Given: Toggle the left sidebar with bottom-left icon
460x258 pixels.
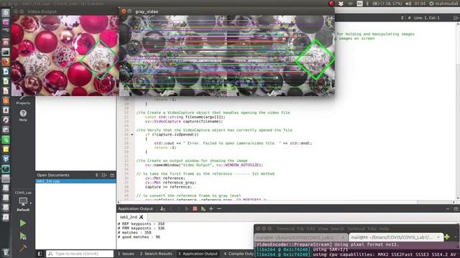Looking at the screenshot, I should (x=40, y=254).
